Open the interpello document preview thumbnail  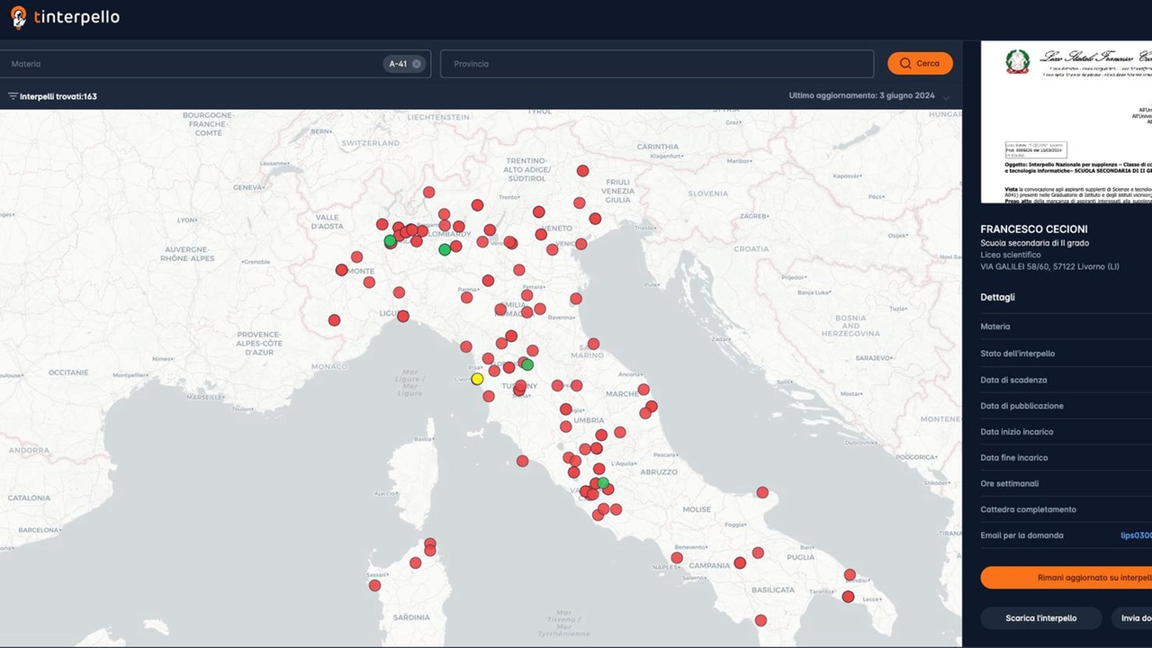point(1066,121)
